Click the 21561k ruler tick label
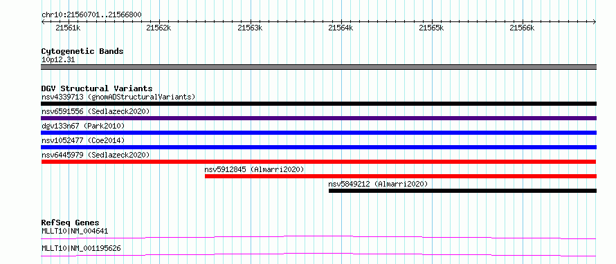The height and width of the screenshot is (264, 616). click(69, 28)
